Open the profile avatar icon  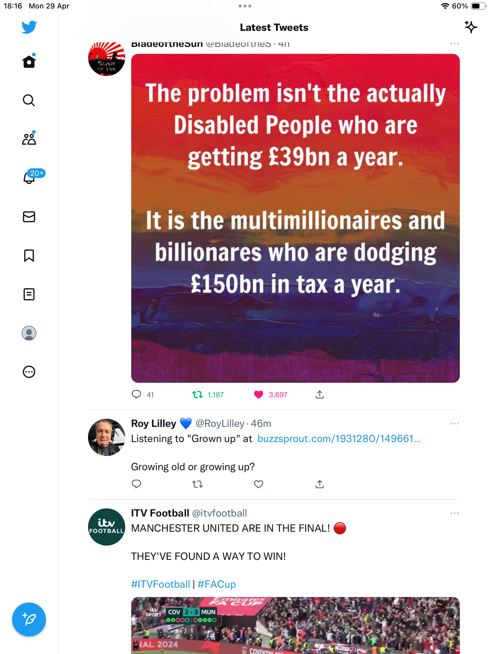pos(29,333)
